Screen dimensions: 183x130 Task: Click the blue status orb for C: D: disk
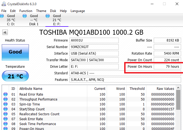[x=2, y=16]
